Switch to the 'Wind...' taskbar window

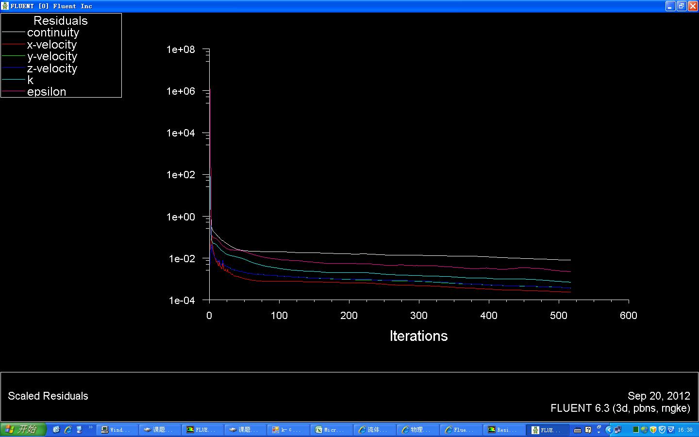[x=116, y=430]
